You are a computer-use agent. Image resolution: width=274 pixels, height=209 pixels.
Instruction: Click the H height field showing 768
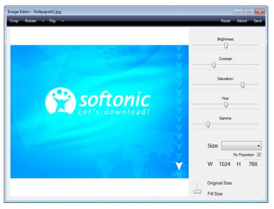pyautogui.click(x=253, y=164)
